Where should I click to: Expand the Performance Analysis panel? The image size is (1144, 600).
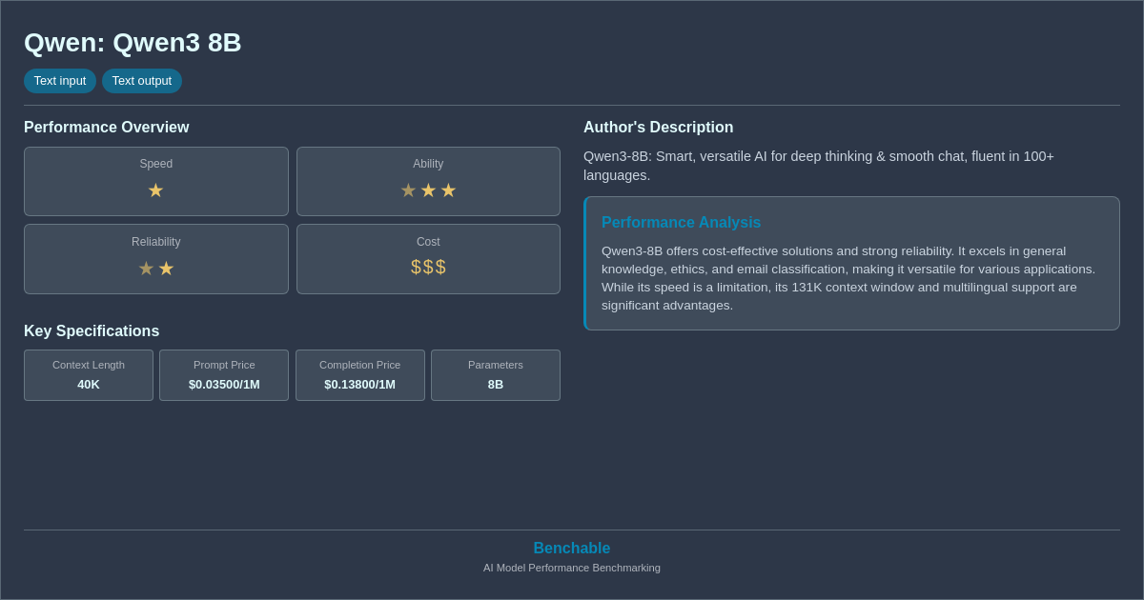[681, 222]
